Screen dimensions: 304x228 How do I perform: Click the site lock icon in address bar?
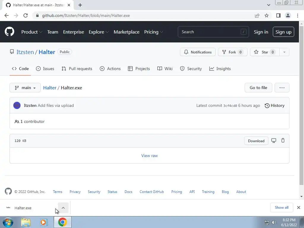pos(37,15)
